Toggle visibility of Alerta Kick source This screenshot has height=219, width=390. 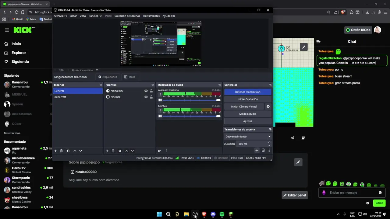pyautogui.click(x=146, y=91)
